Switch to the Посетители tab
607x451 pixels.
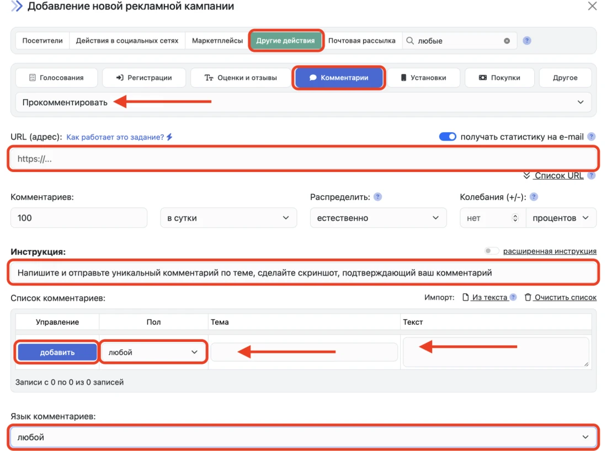tap(42, 41)
